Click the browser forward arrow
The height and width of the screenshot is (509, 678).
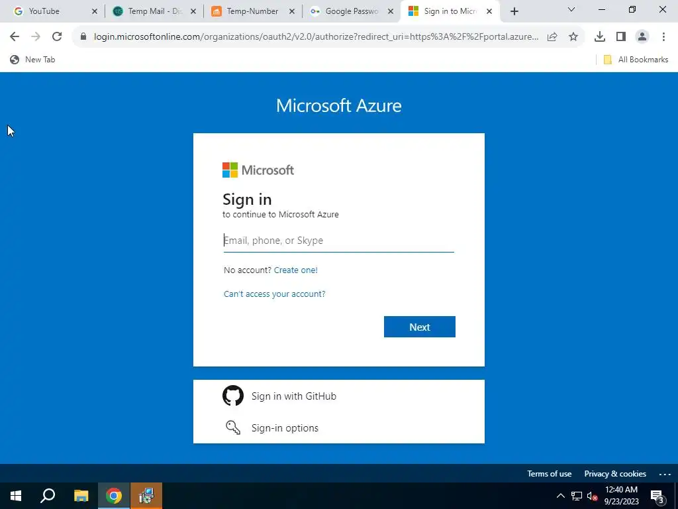36,37
